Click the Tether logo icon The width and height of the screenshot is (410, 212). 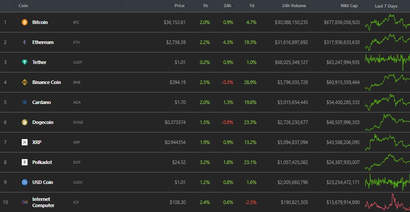pyautogui.click(x=24, y=62)
